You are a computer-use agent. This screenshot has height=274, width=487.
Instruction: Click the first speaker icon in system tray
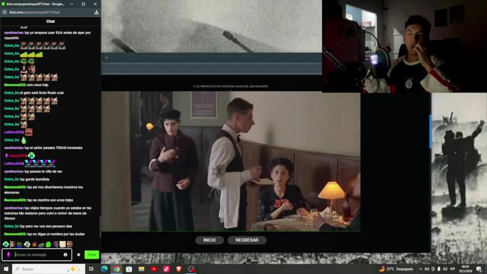pyautogui.click(x=427, y=269)
